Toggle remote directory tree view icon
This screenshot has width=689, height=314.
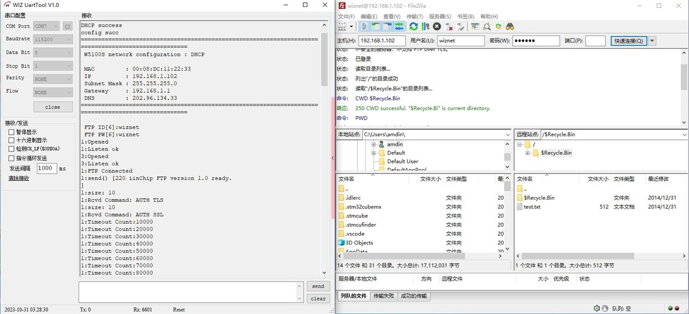[x=388, y=26]
